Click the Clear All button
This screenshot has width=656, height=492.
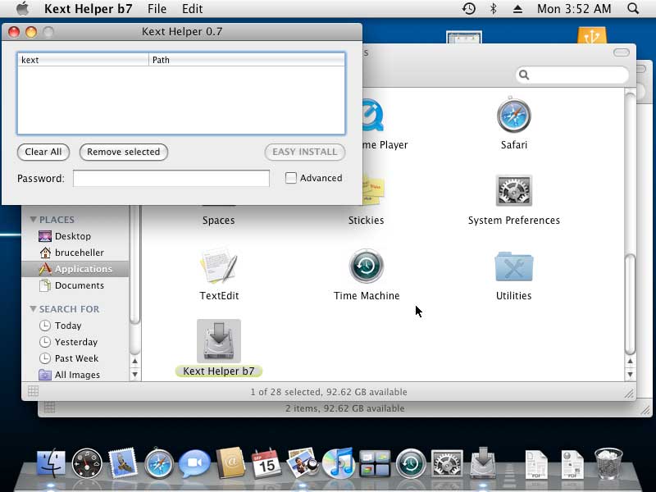point(43,152)
